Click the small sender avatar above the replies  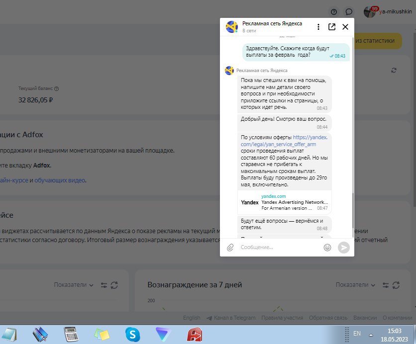click(229, 71)
